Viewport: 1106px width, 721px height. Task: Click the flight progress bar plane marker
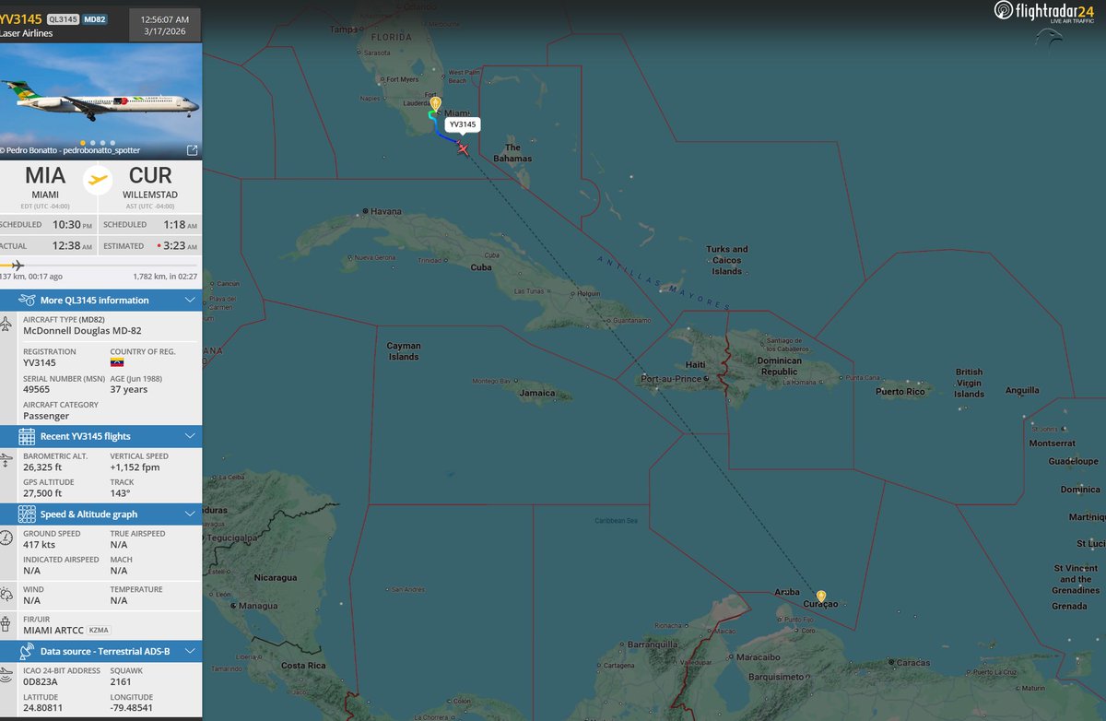[x=16, y=265]
